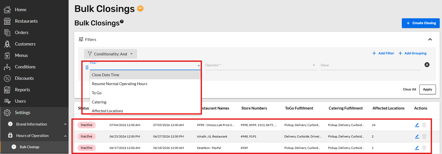Click Inactive badge in 06/17/2026 row
The width and height of the screenshot is (442, 154).
coord(87,148)
